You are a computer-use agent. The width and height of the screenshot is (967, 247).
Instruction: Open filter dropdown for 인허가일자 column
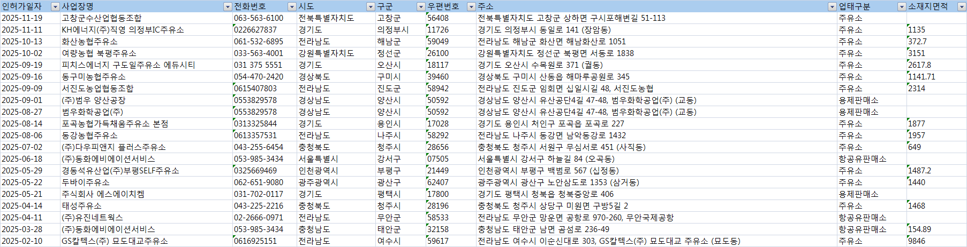pyautogui.click(x=55, y=6)
